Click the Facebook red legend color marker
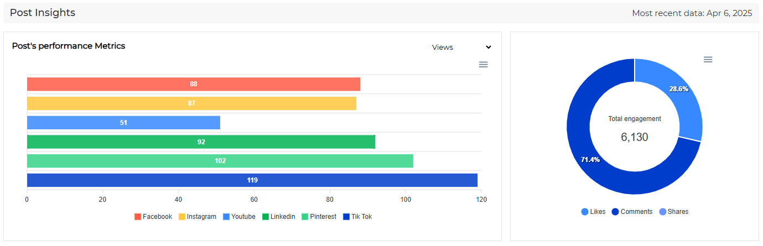Viewport: 763px width, 246px height. 138,217
